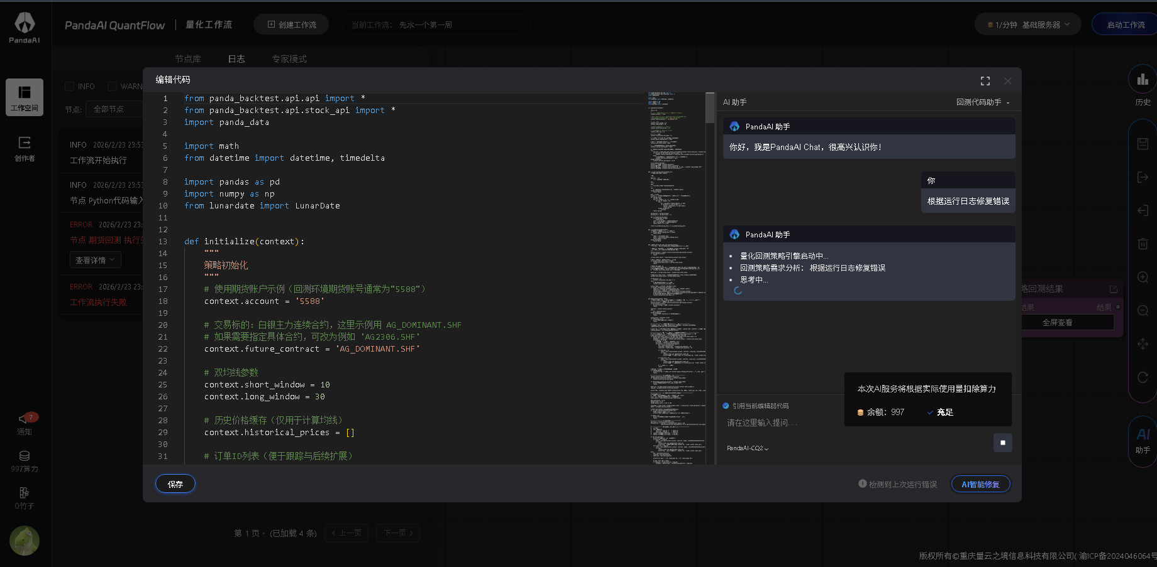Screen dimensions: 1157x567
Task: Click 启动工作流 button
Action: point(1125,24)
